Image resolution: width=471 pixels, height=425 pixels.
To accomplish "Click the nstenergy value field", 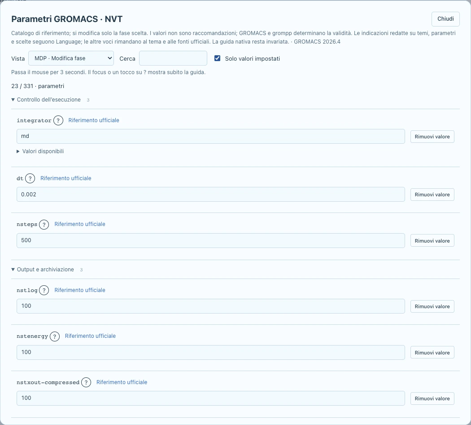I will pos(210,352).
